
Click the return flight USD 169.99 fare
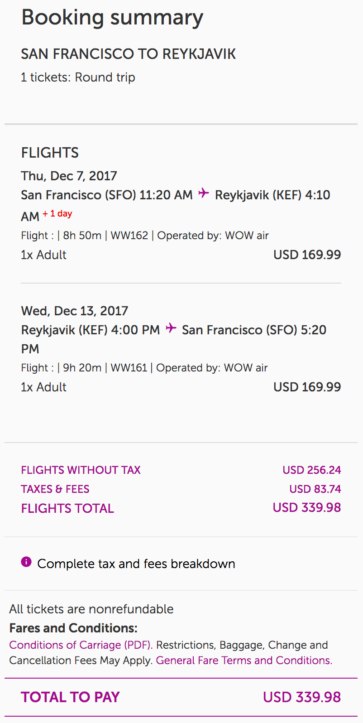[307, 387]
